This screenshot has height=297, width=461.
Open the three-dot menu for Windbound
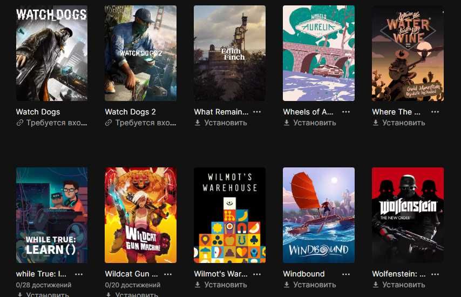[x=346, y=274]
